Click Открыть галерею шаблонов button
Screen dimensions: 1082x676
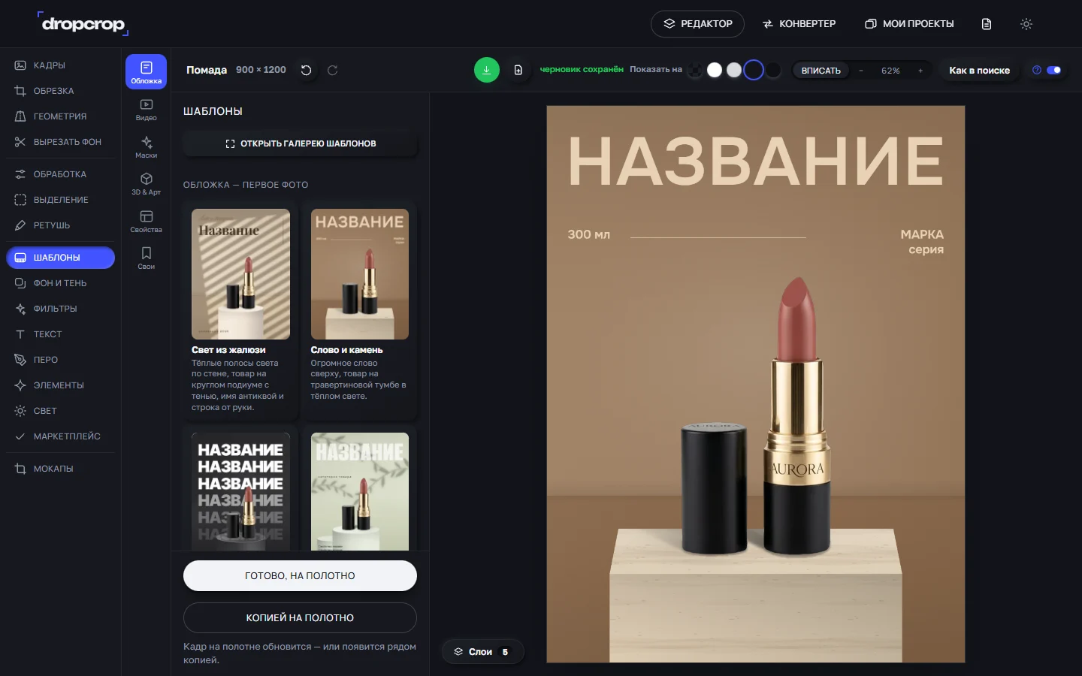point(301,143)
